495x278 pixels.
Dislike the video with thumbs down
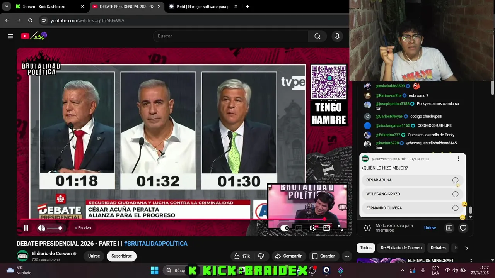point(261,256)
